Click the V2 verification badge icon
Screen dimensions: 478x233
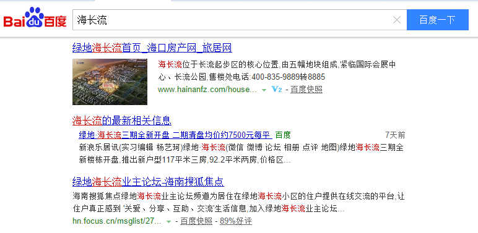coord(277,90)
